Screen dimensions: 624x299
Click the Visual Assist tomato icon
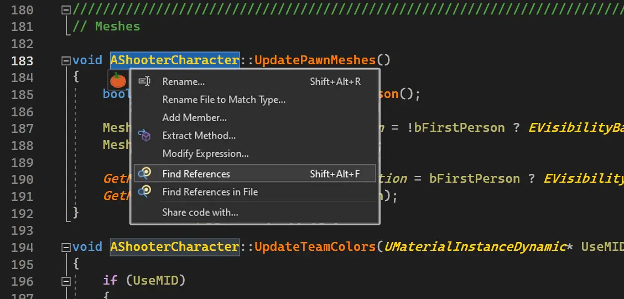118,81
